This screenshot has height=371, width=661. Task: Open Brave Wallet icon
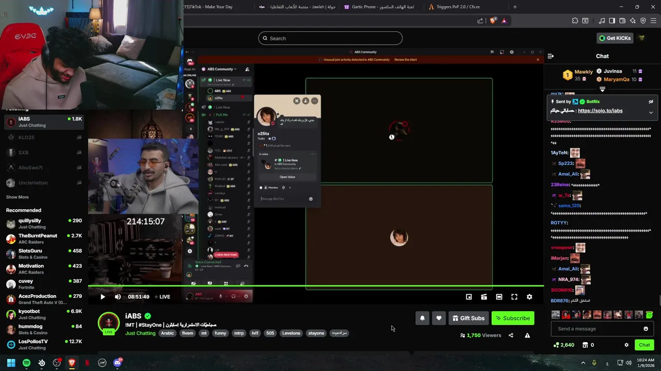(x=622, y=21)
